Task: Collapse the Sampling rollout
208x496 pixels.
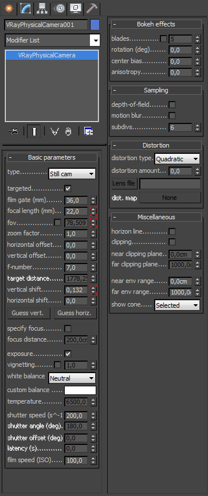Action: click(156, 91)
